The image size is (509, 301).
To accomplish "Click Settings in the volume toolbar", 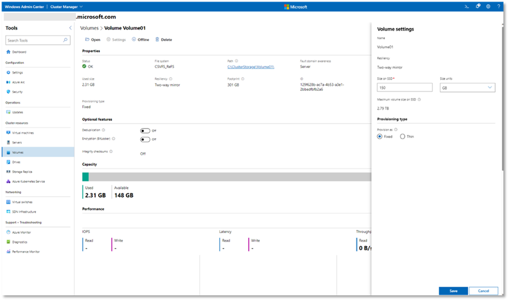I will point(116,40).
